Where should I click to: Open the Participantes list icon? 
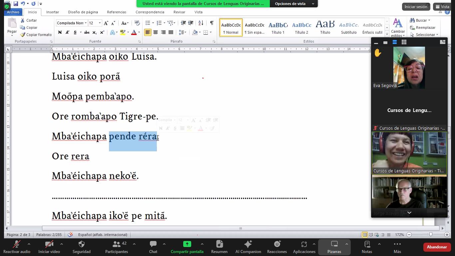tap(116, 244)
